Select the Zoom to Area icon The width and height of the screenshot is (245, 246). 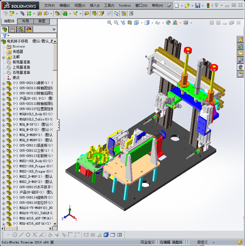116,23
